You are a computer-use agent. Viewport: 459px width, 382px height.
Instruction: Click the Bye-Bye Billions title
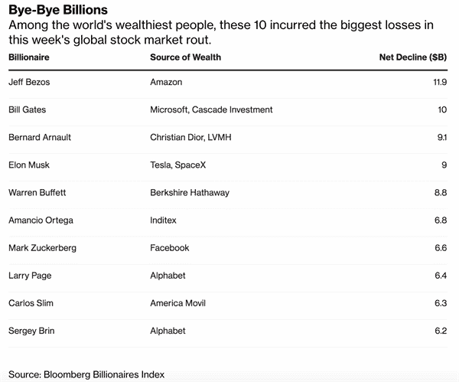click(58, 10)
